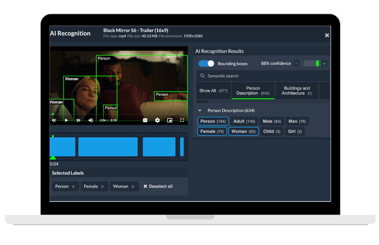This screenshot has height=245, width=379.
Task: Click the Semantic search field
Action: (263, 76)
